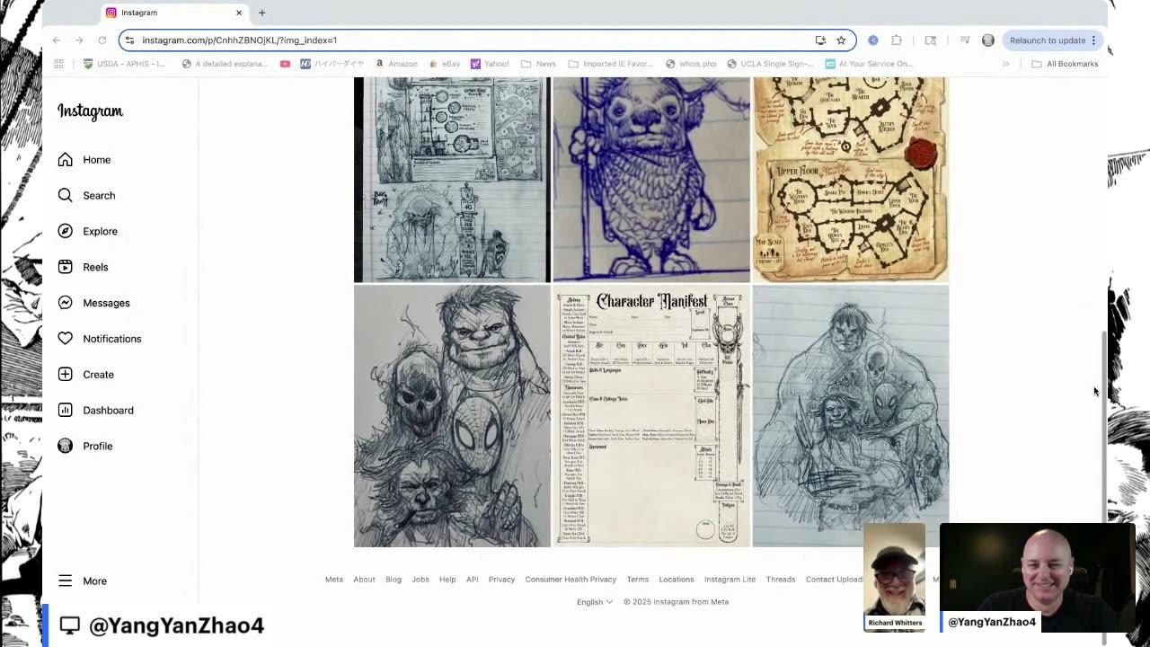The image size is (1150, 647).
Task: Open the Spider-Man group ink sketch thumbnail
Action: [x=452, y=416]
